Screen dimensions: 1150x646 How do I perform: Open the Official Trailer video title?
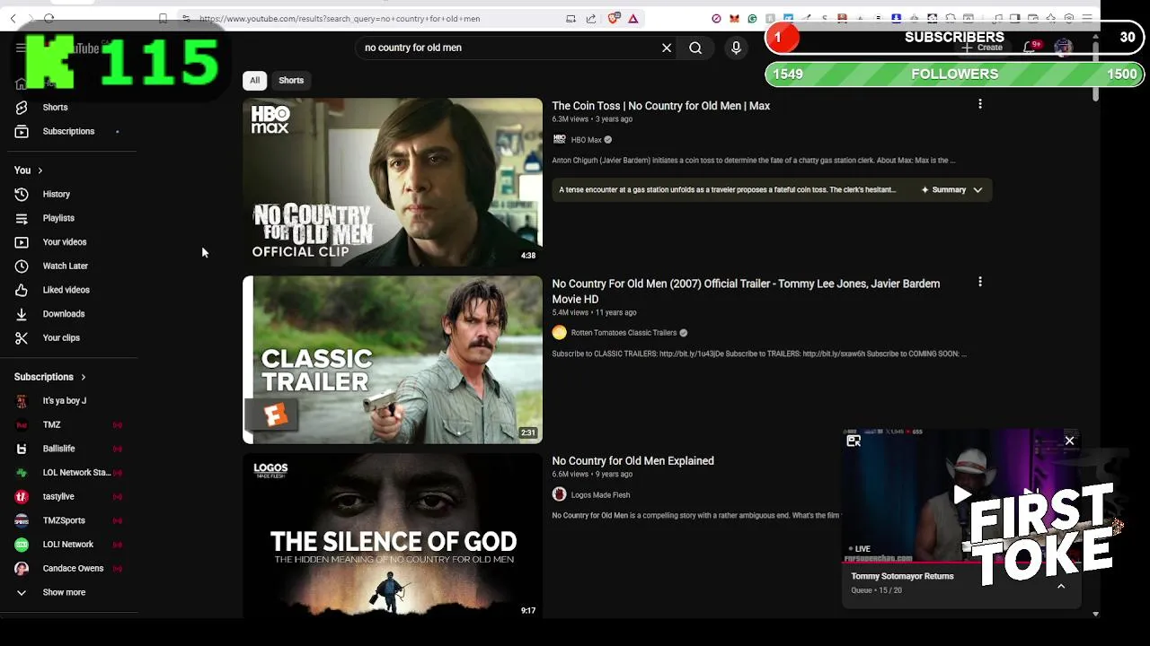point(746,291)
